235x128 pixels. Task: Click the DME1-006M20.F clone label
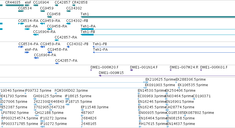pyautogui.click(x=104, y=67)
